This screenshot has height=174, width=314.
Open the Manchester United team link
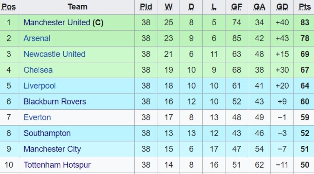[x=57, y=23]
